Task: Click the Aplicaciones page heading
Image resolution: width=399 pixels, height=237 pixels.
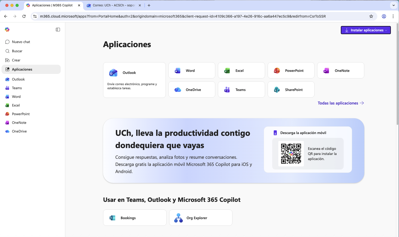Action: (127, 44)
